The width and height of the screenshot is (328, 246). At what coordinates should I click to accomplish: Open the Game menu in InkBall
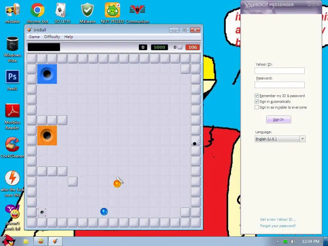[x=34, y=37]
